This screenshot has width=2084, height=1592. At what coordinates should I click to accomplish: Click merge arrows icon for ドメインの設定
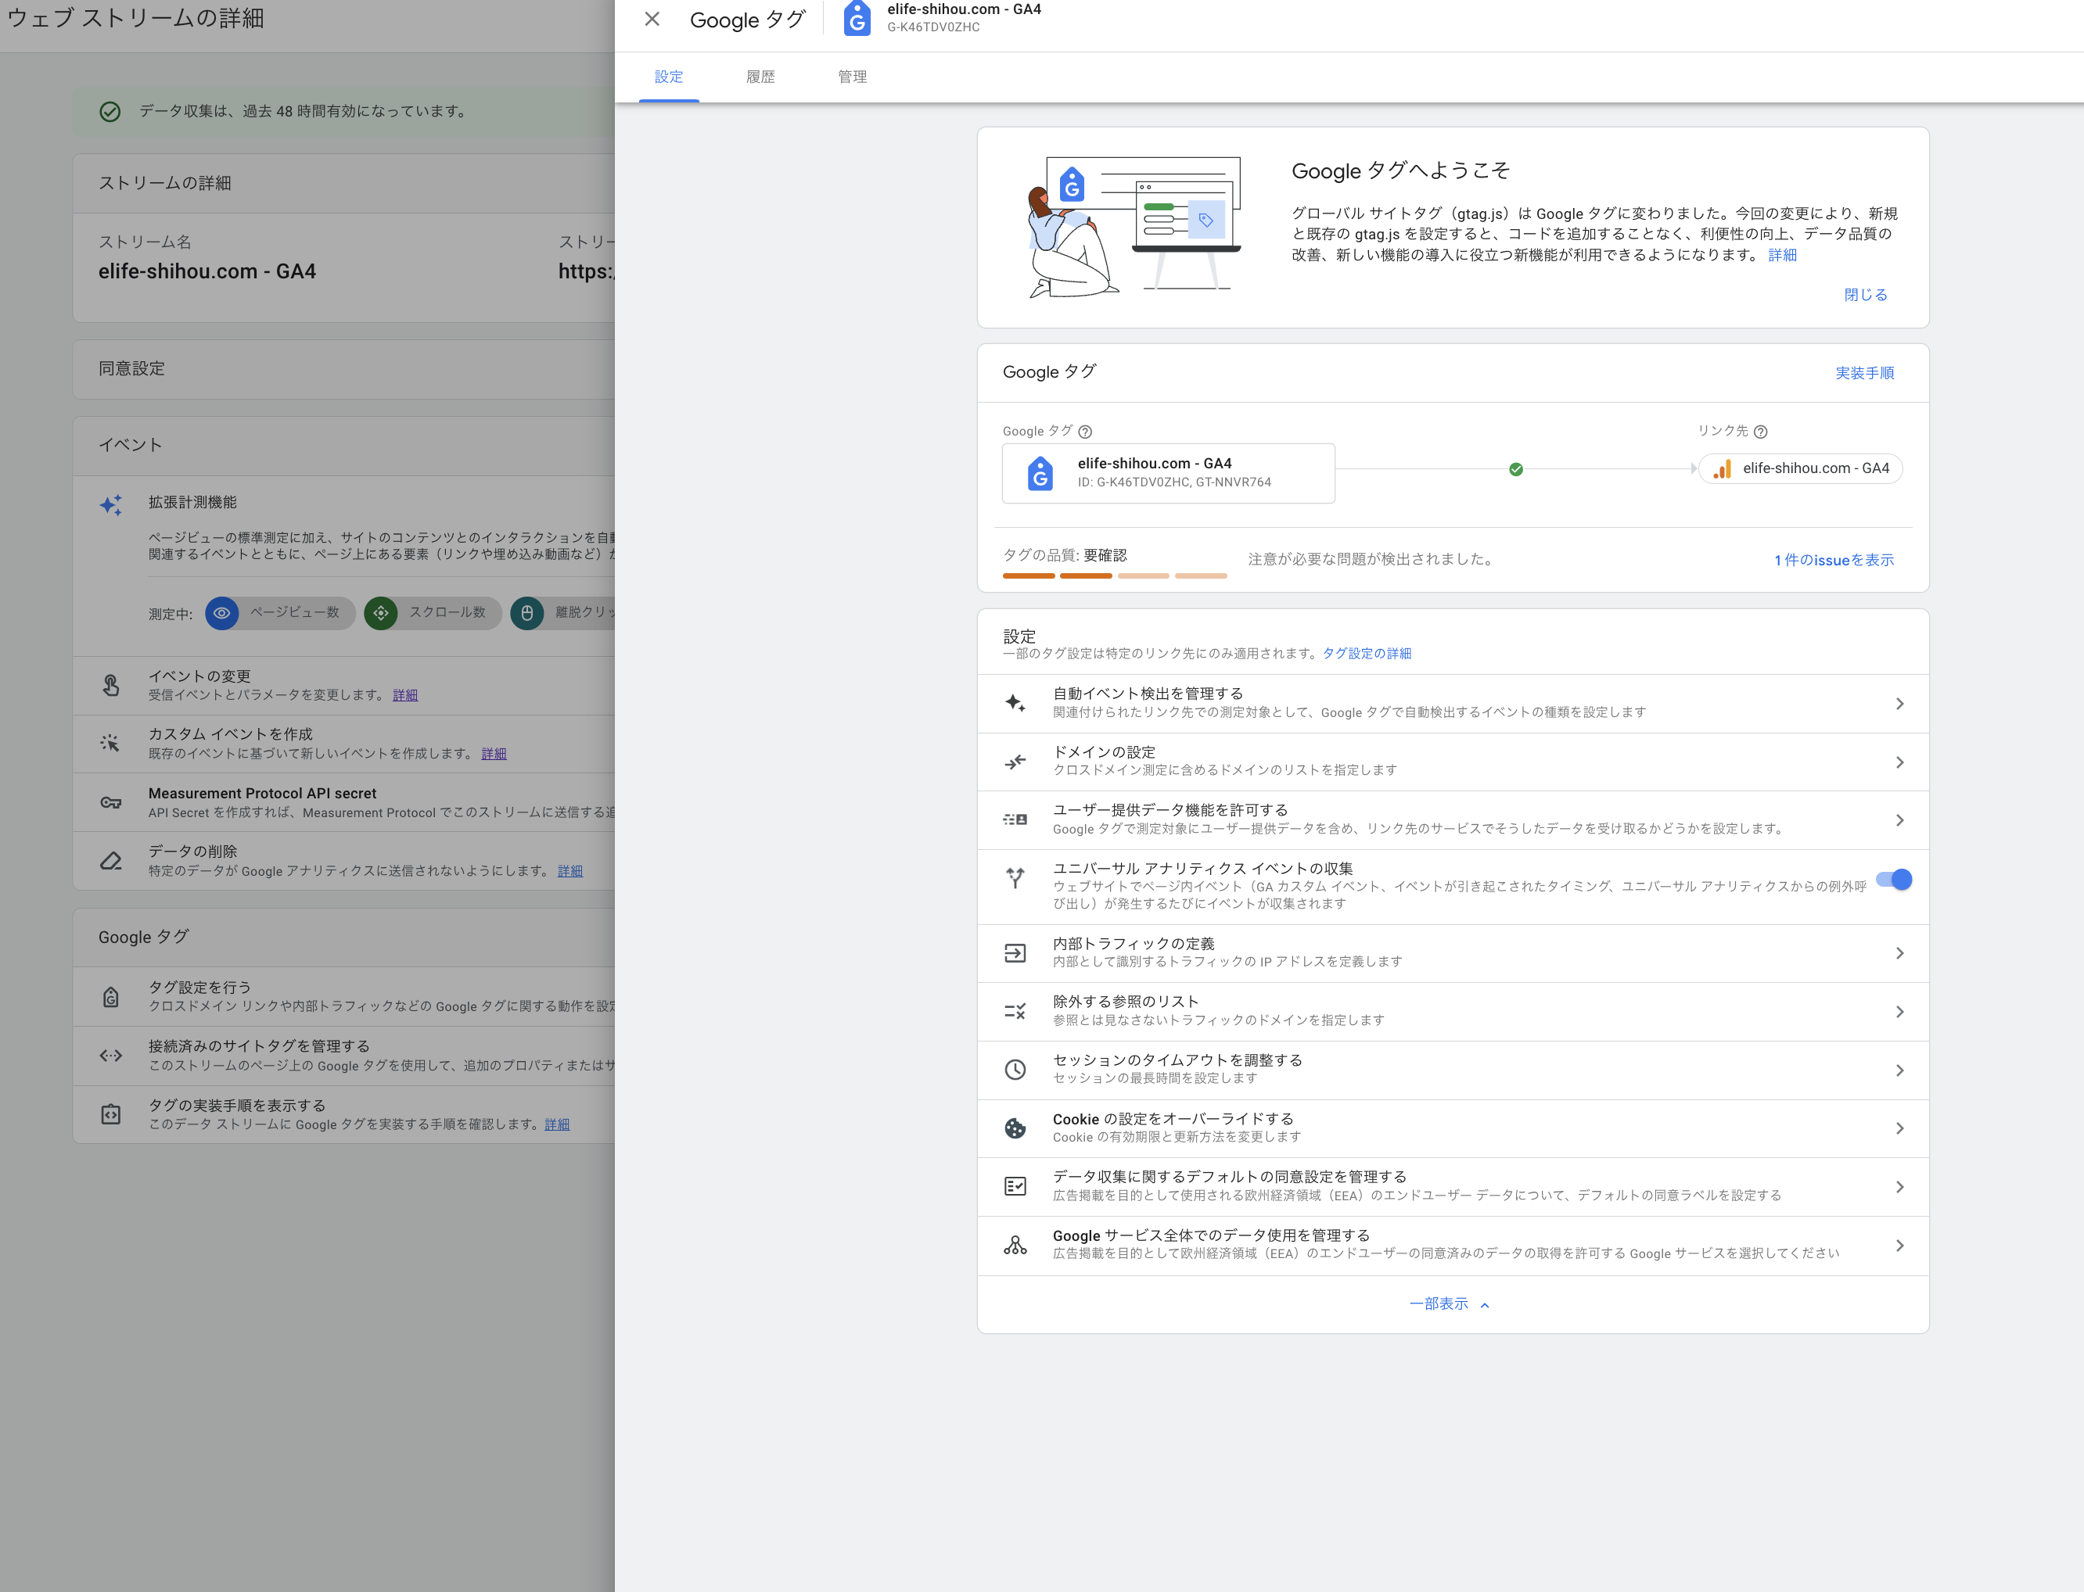tap(1015, 762)
